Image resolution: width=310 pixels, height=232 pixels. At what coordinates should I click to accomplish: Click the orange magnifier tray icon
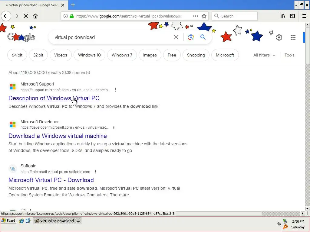click(x=285, y=227)
